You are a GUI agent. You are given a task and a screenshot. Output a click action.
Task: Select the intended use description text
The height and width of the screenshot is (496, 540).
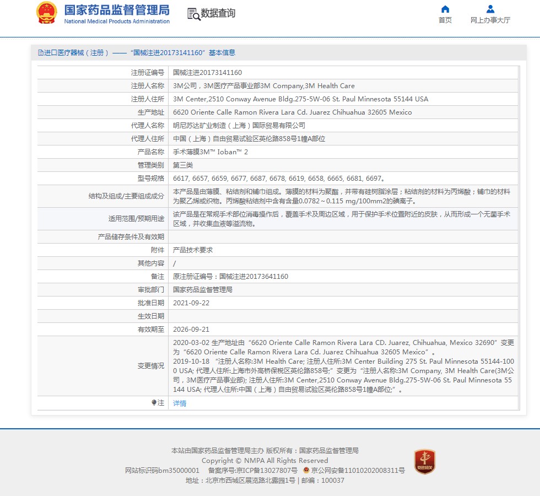342,219
